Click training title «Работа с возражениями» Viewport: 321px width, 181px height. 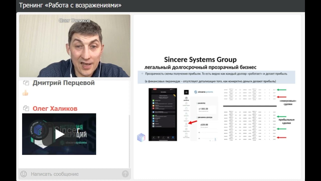coord(70,5)
